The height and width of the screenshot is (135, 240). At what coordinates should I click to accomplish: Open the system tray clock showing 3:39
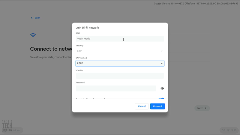pos(234,130)
